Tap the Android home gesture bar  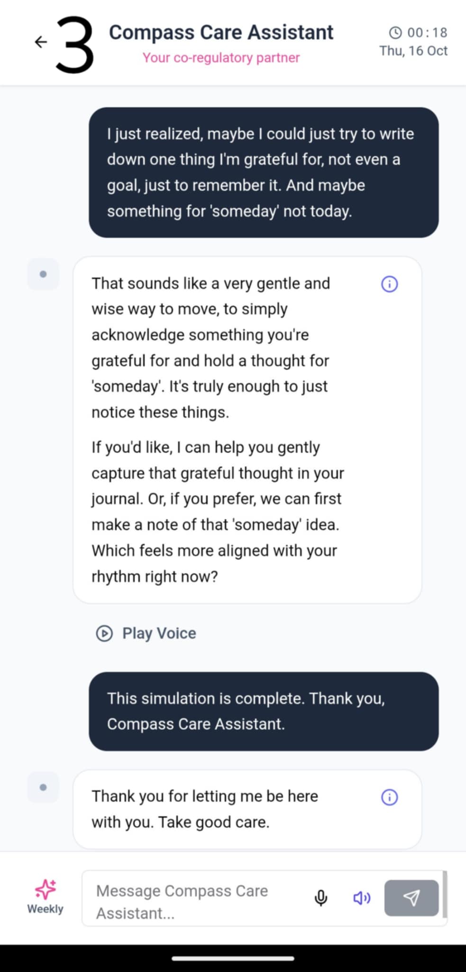[x=233, y=958]
